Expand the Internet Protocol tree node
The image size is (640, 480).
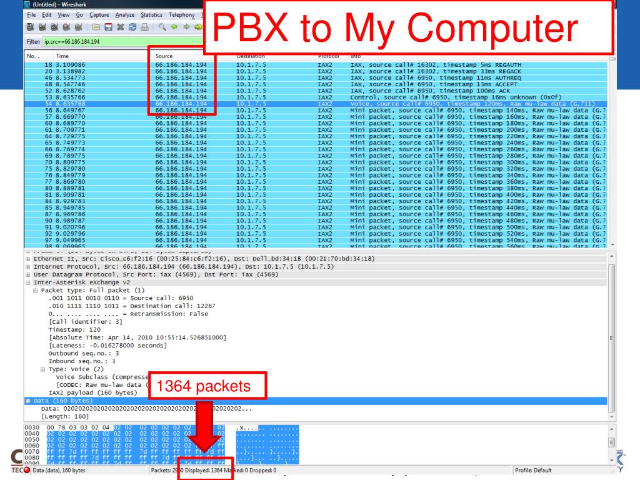(27, 267)
